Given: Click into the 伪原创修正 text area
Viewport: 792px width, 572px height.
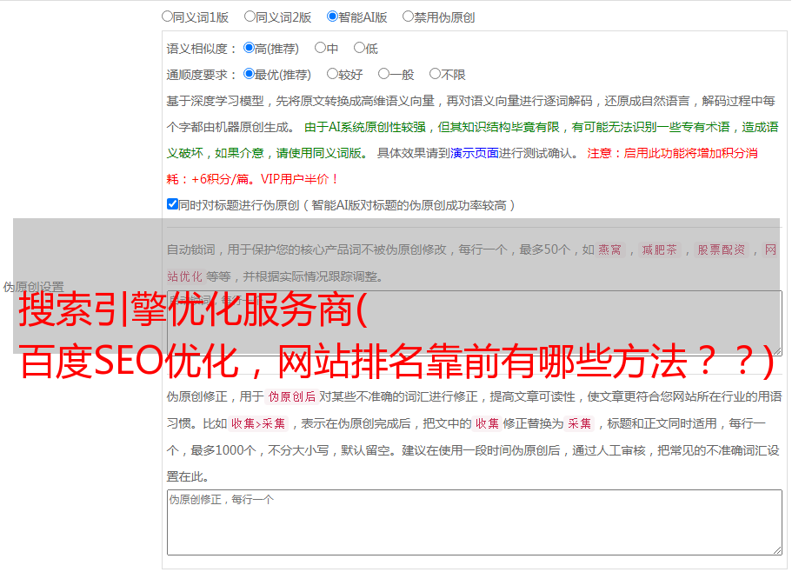Looking at the screenshot, I should tap(474, 522).
